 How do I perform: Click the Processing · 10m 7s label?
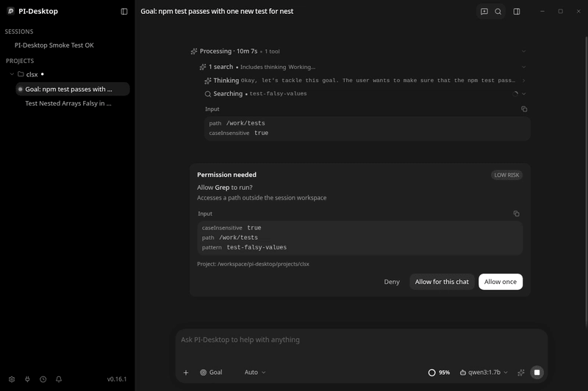coord(229,51)
